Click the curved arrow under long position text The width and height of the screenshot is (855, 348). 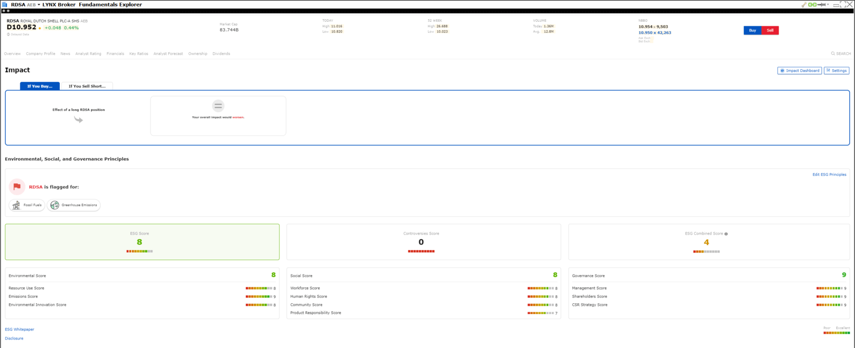[x=79, y=119]
